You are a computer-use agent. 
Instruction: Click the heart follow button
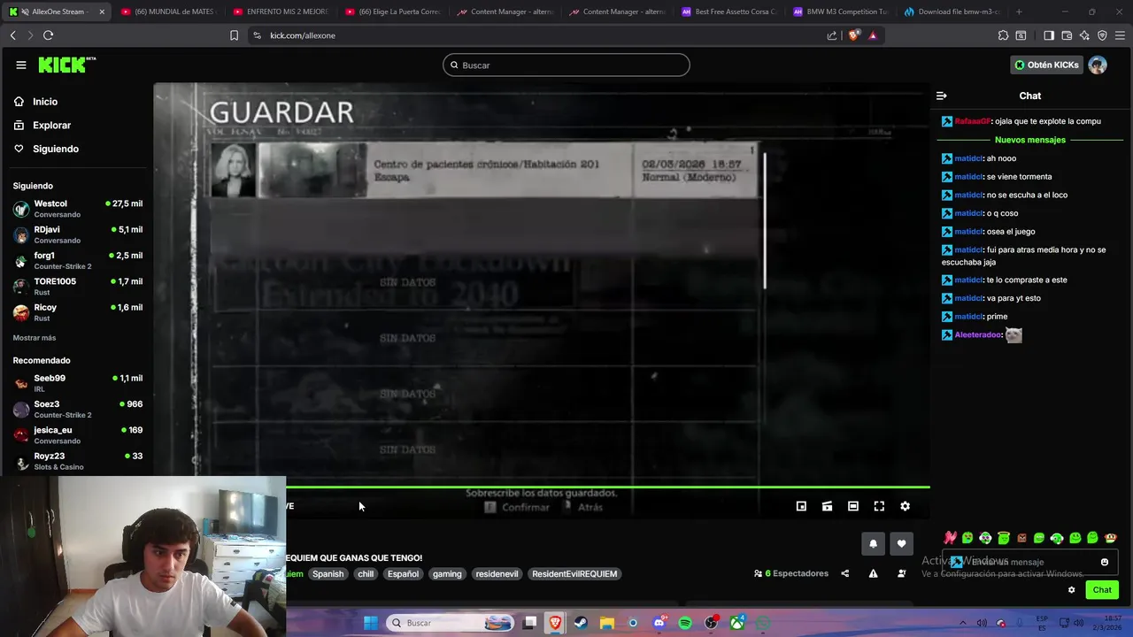(x=901, y=543)
